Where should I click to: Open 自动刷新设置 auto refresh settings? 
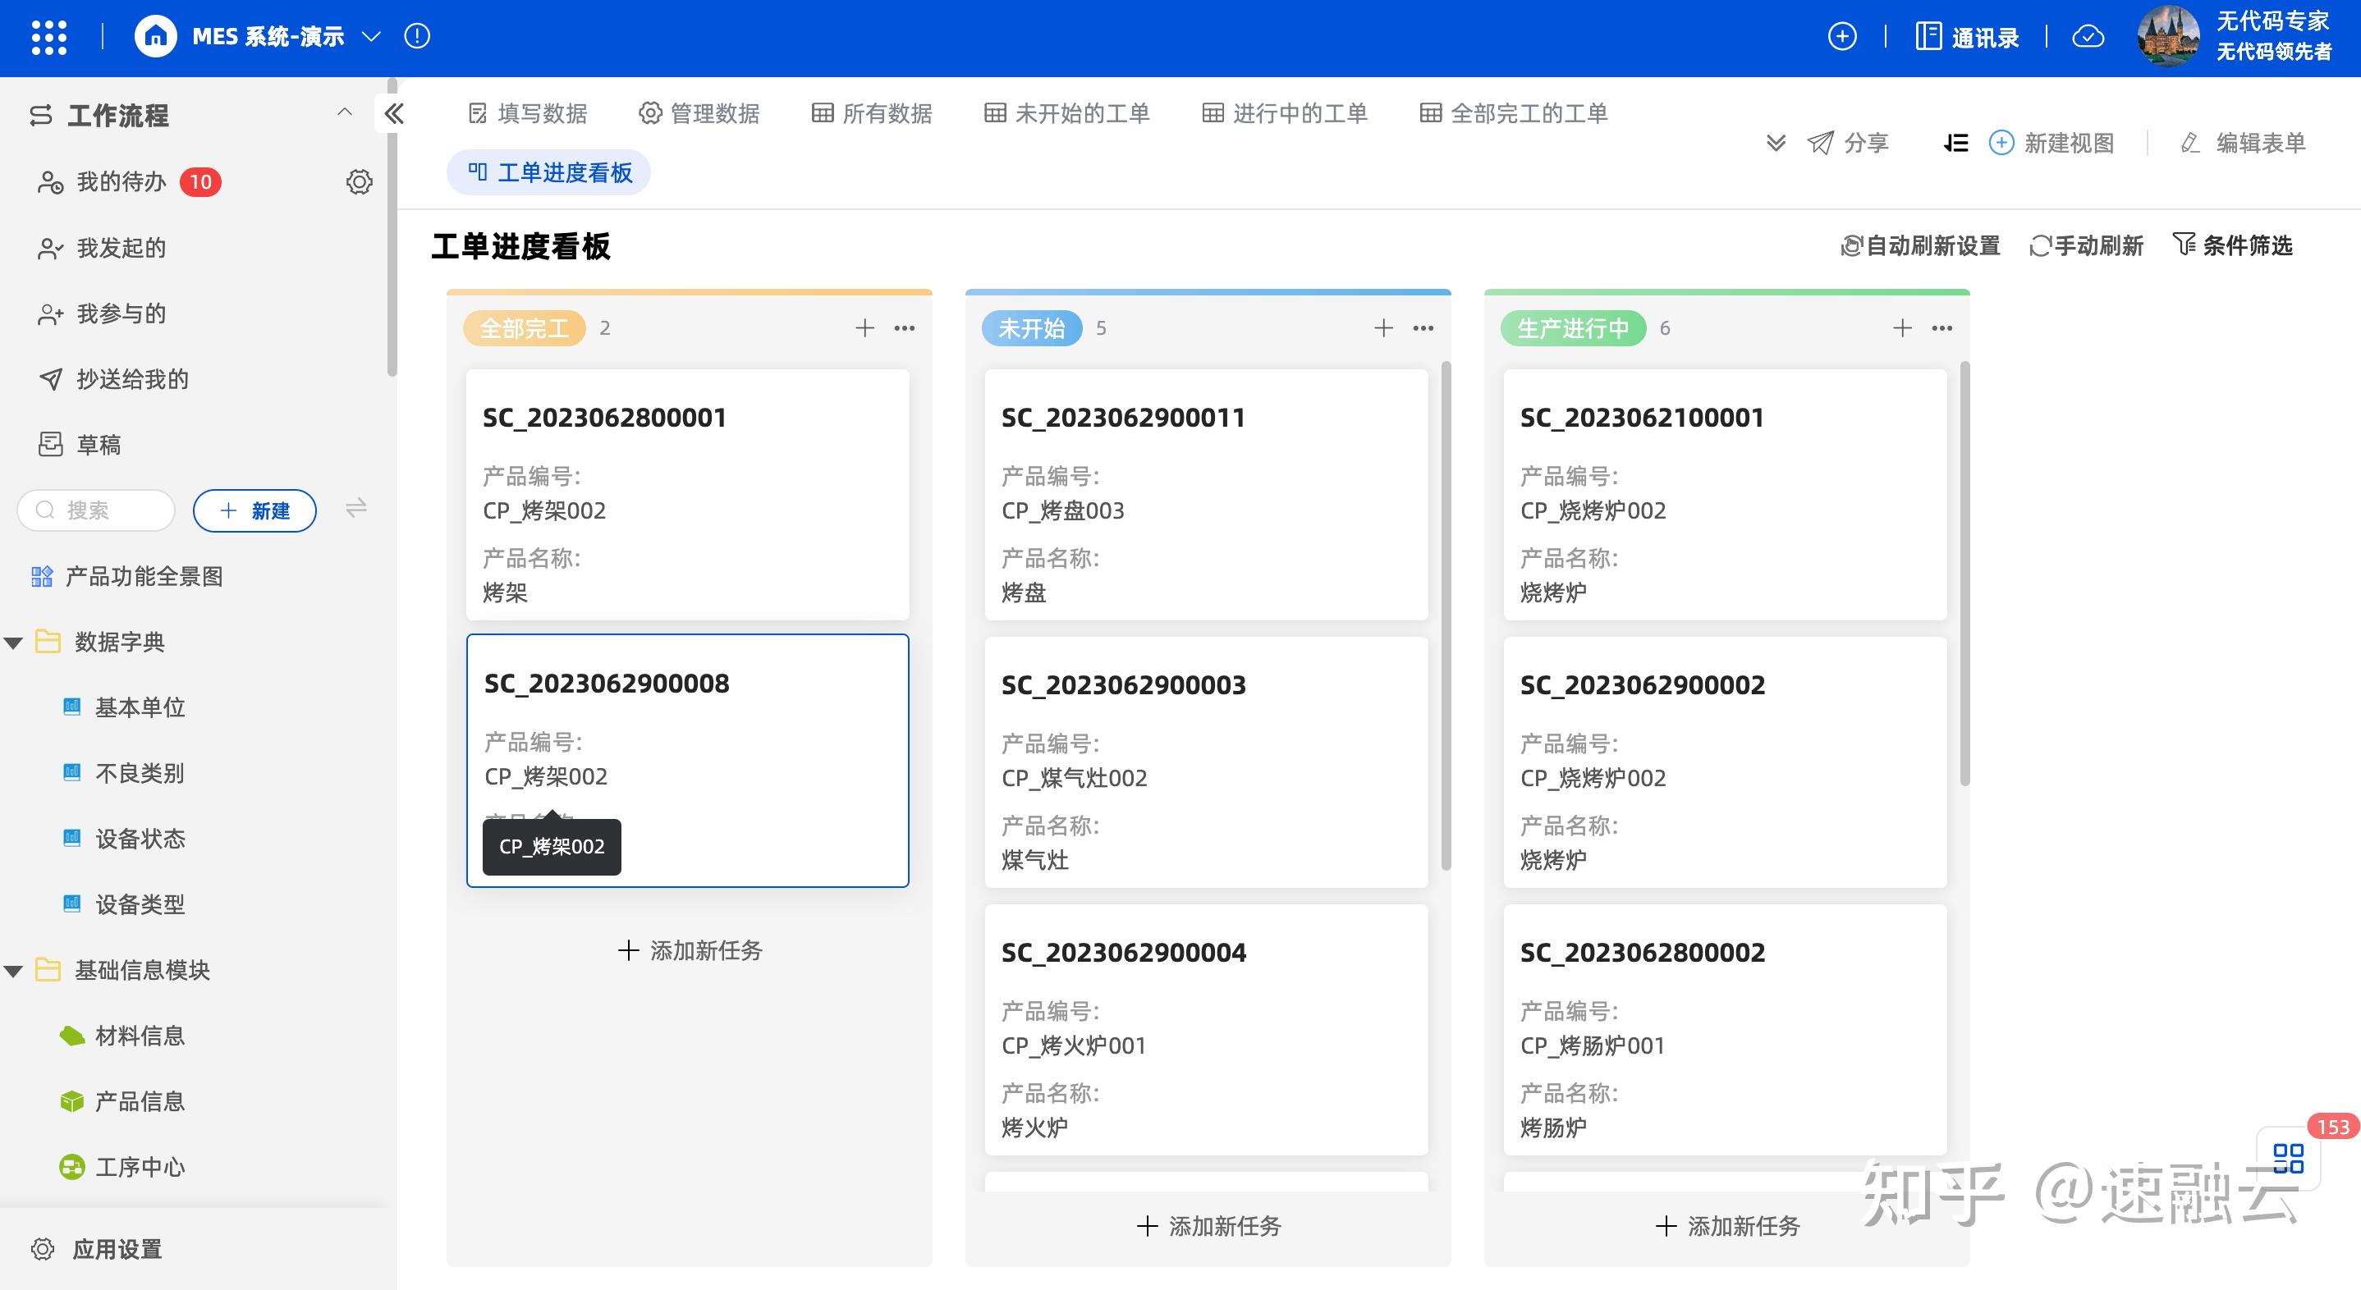(x=1920, y=245)
